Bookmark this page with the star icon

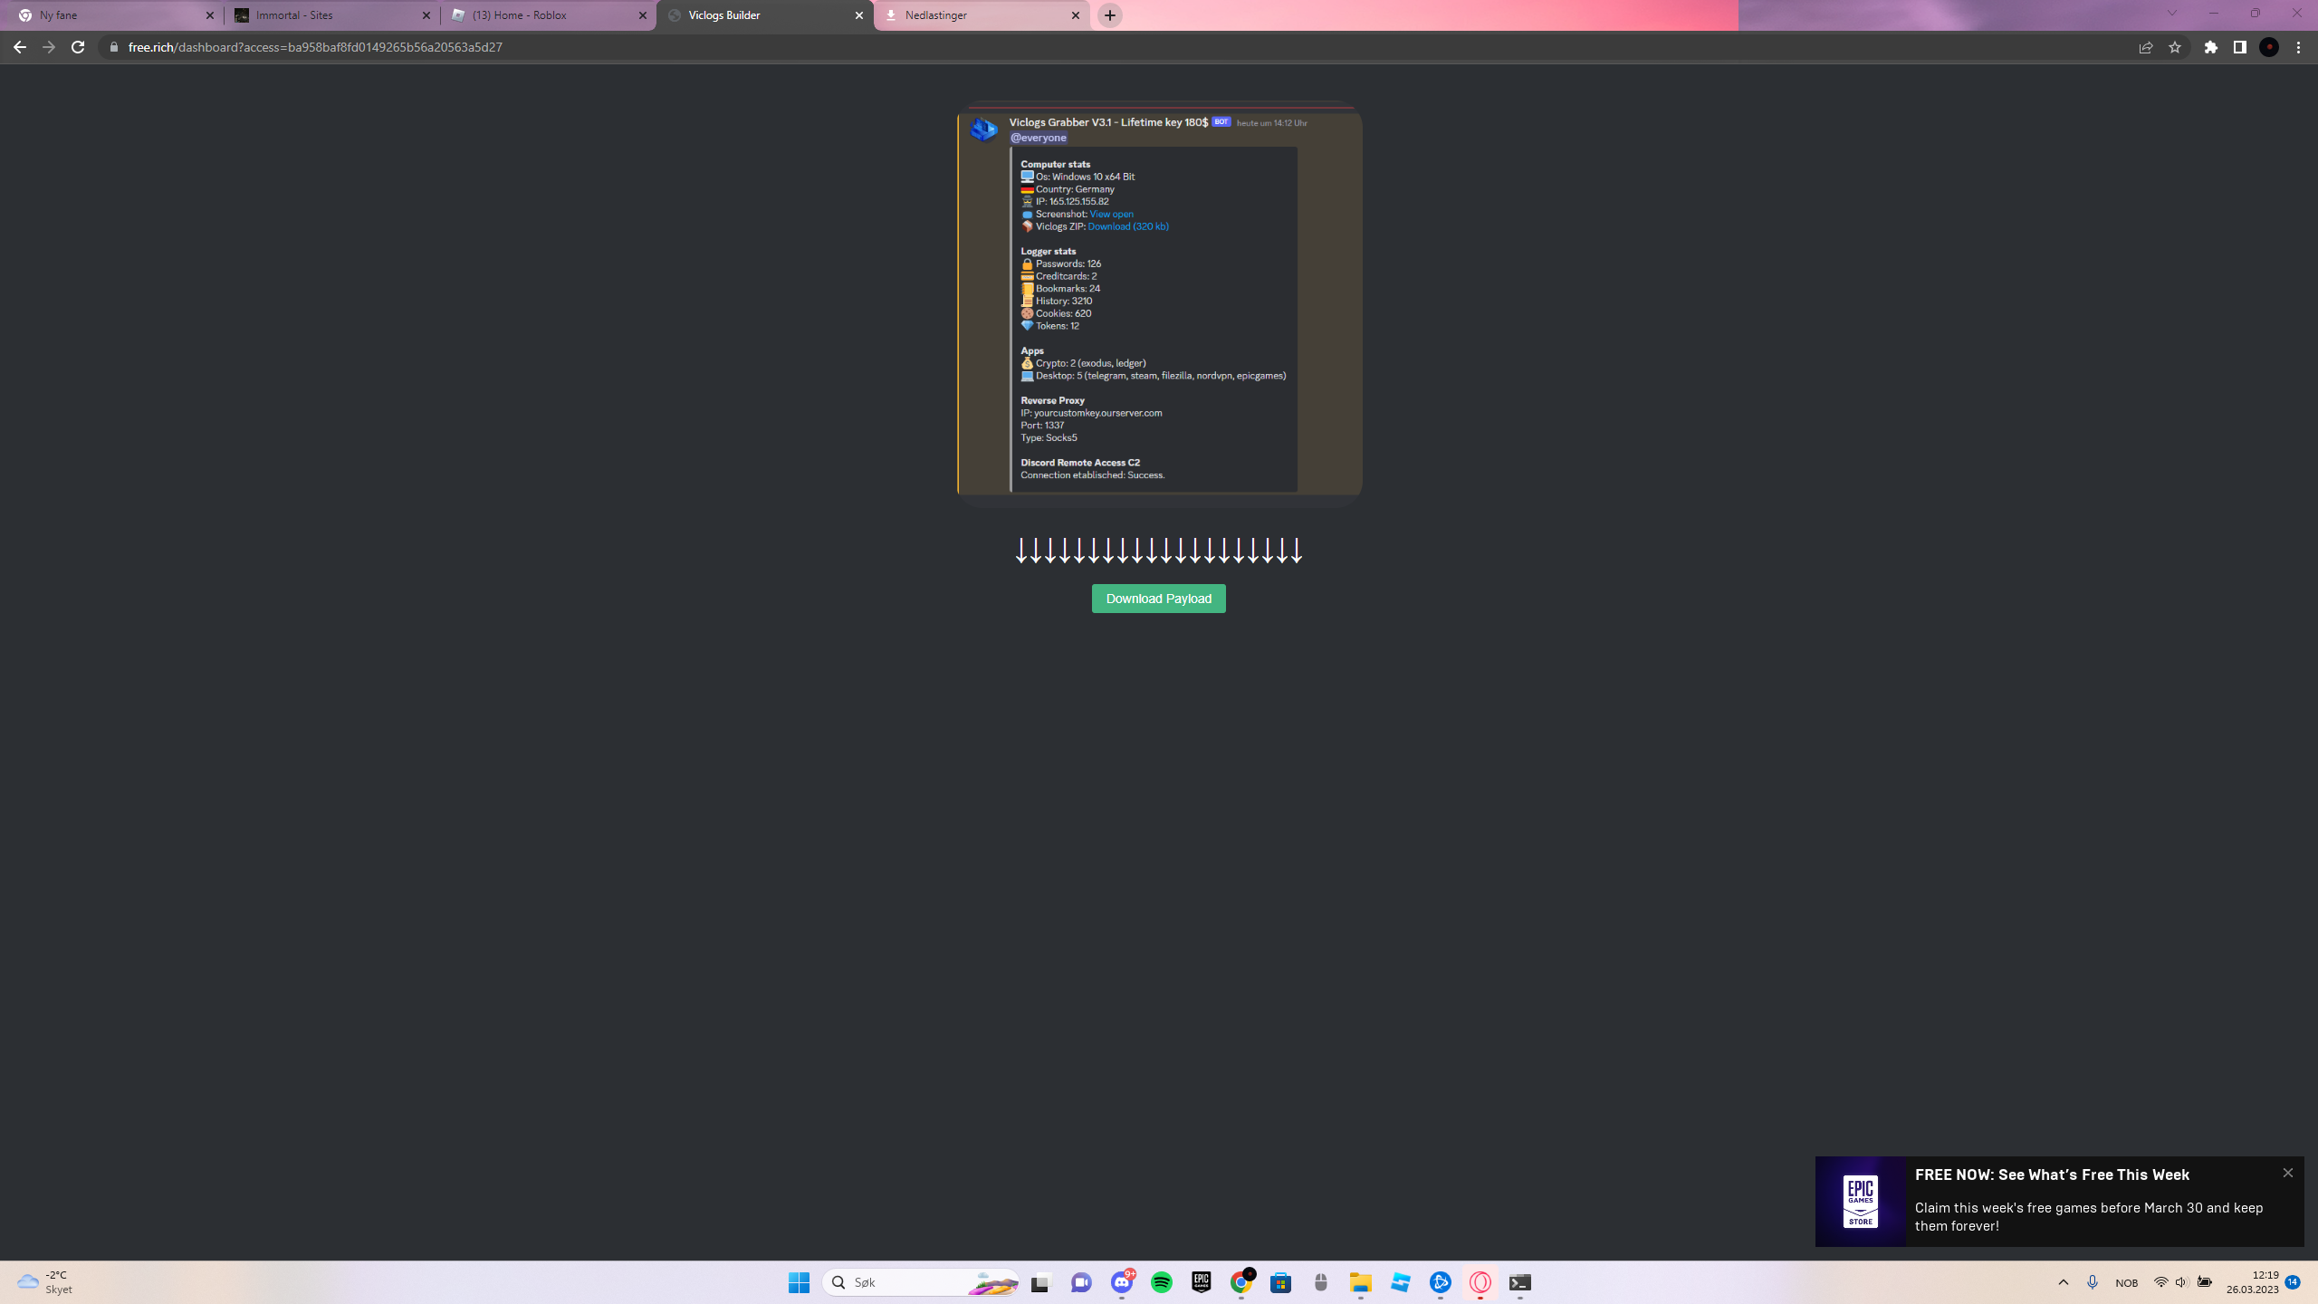coord(2175,47)
